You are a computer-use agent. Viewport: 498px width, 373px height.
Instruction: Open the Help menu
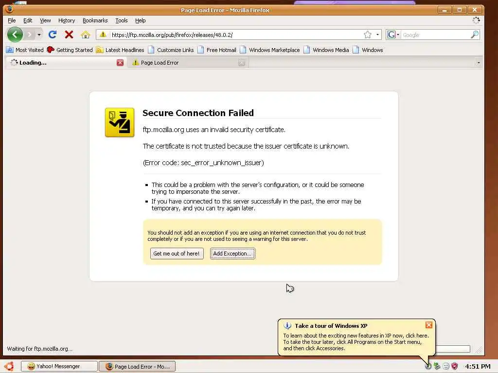pos(141,20)
